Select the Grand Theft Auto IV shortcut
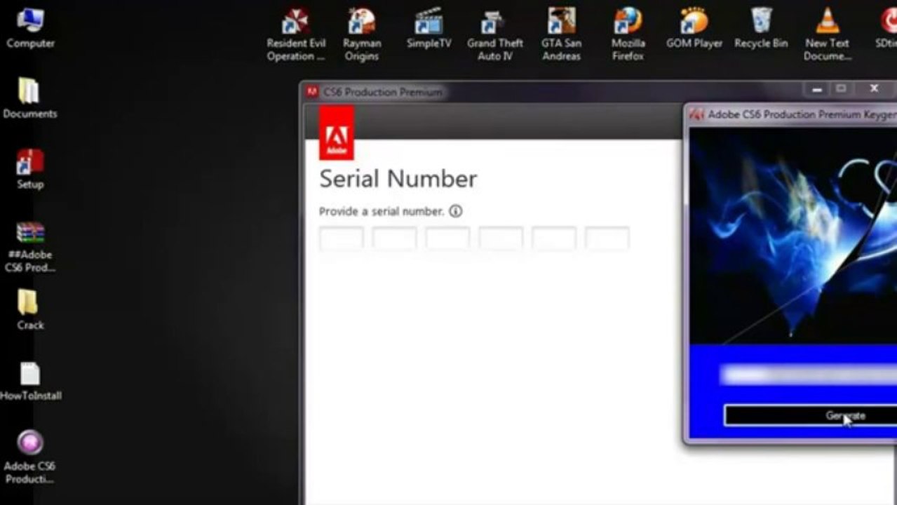Screen dimensions: 897x505 point(494,34)
